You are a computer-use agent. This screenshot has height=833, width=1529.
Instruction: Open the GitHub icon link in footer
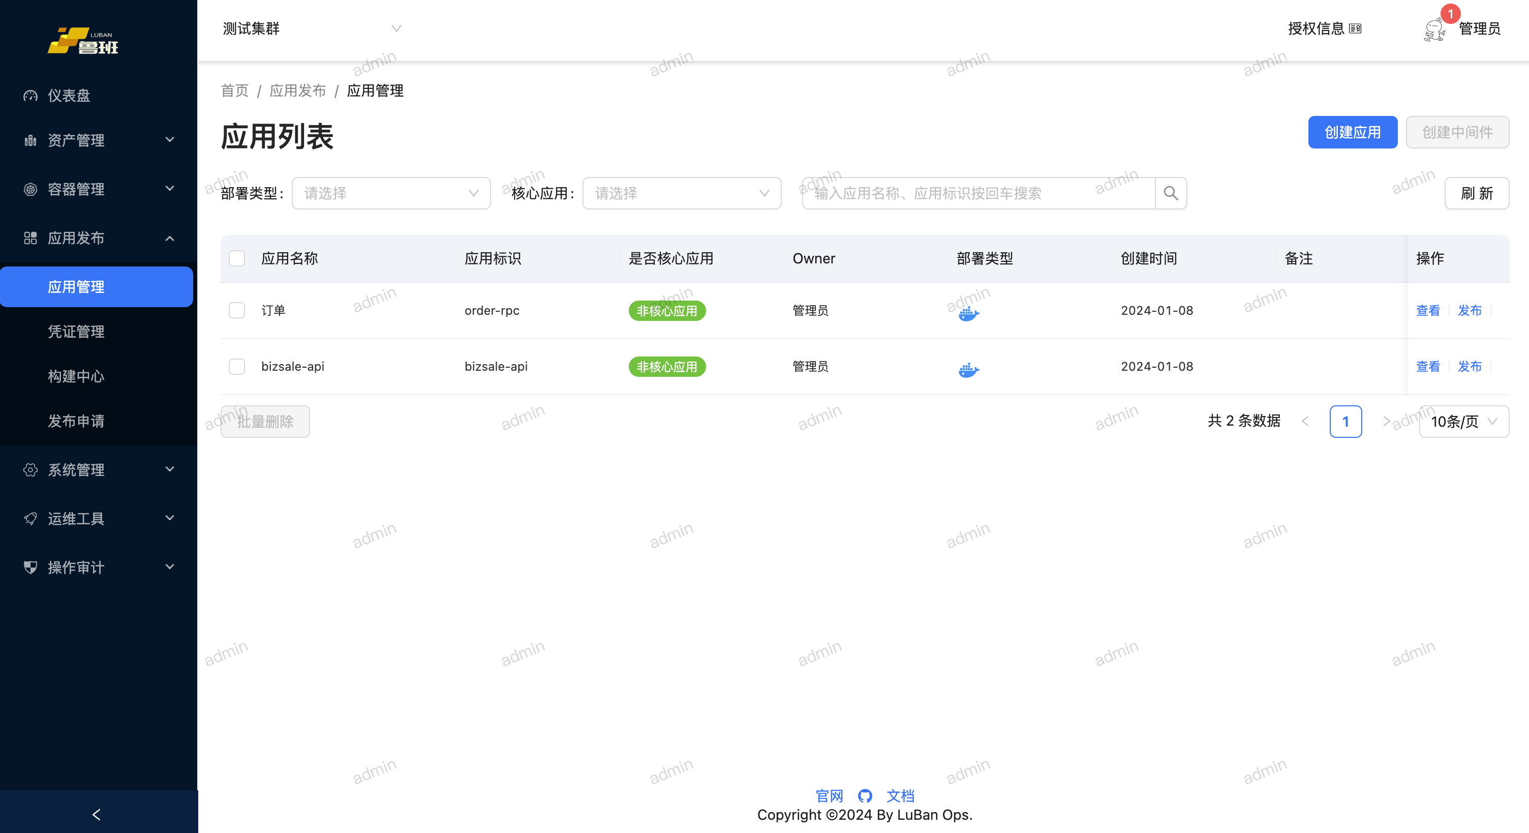click(865, 795)
